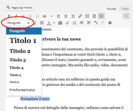
Task: Redo the last undone action
Action: coord(103,23)
